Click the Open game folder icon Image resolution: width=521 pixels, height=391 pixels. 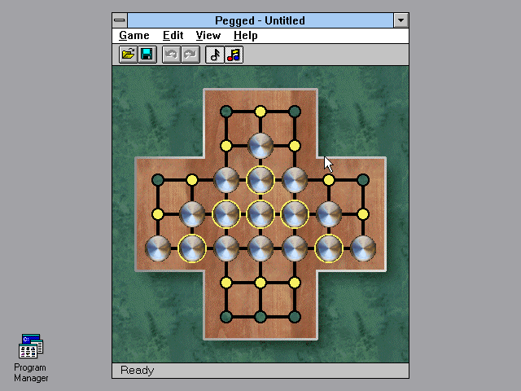coord(128,55)
